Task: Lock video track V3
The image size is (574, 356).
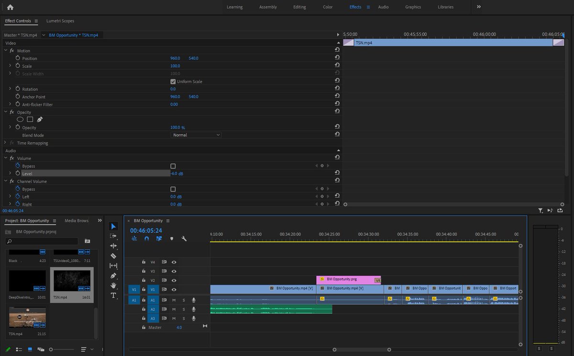Action: click(x=143, y=271)
